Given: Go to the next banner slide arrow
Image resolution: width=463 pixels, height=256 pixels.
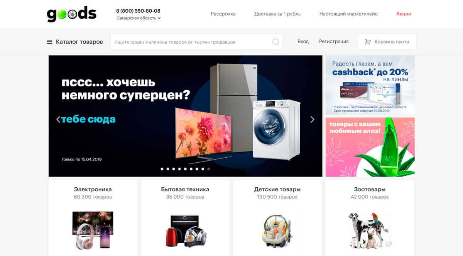Looking at the screenshot, I should (313, 120).
